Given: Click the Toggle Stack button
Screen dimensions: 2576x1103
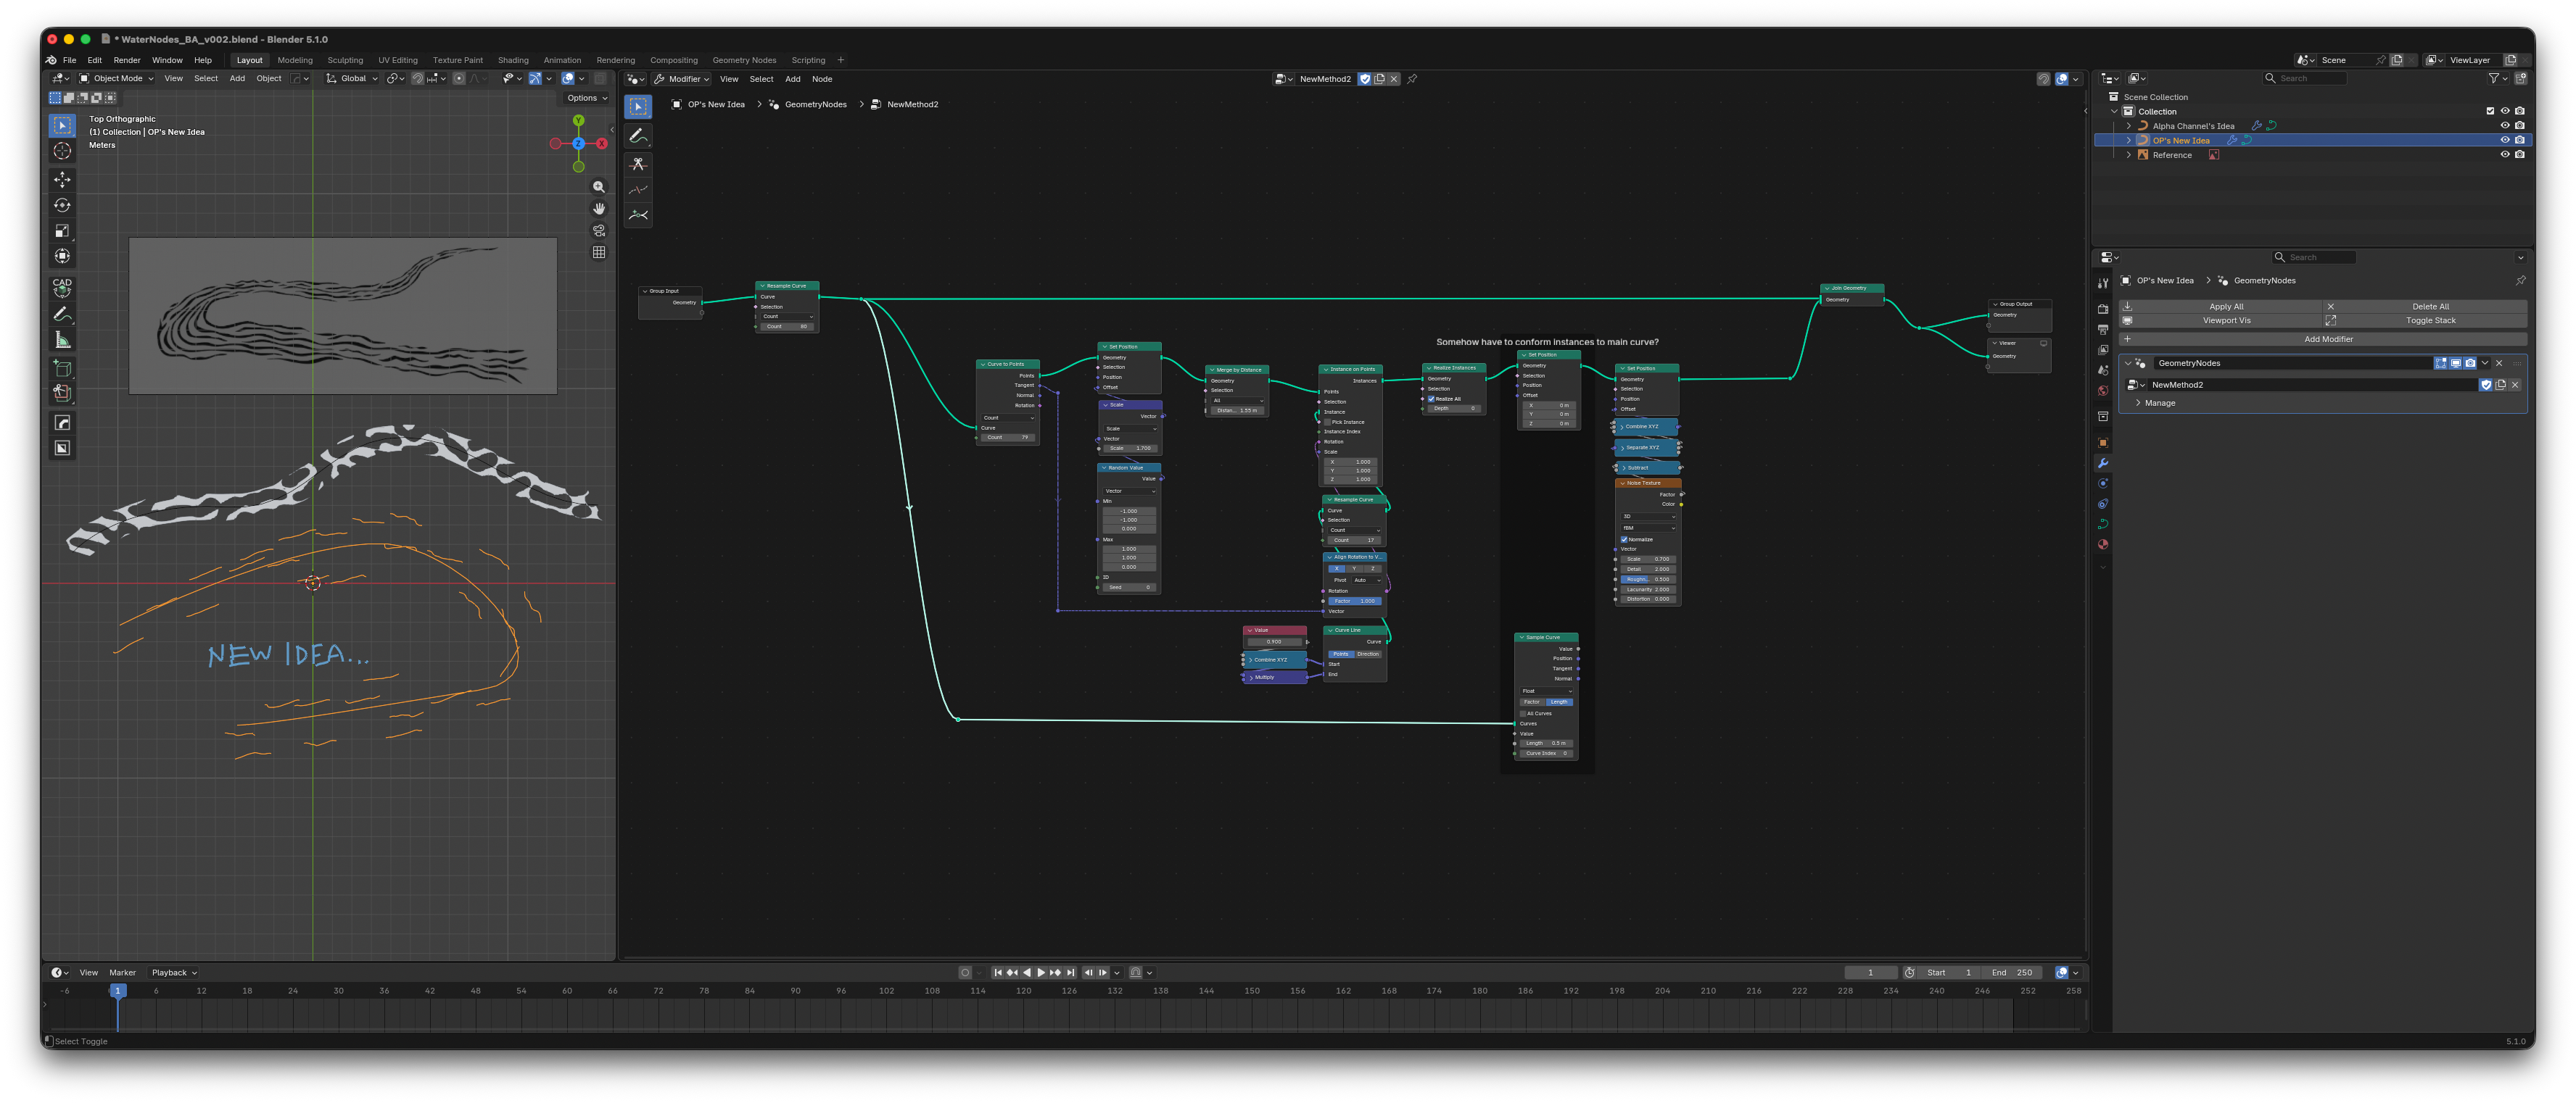Looking at the screenshot, I should point(2425,321).
